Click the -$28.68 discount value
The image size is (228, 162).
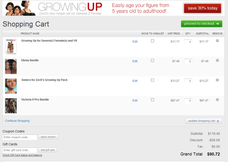tap(214, 140)
